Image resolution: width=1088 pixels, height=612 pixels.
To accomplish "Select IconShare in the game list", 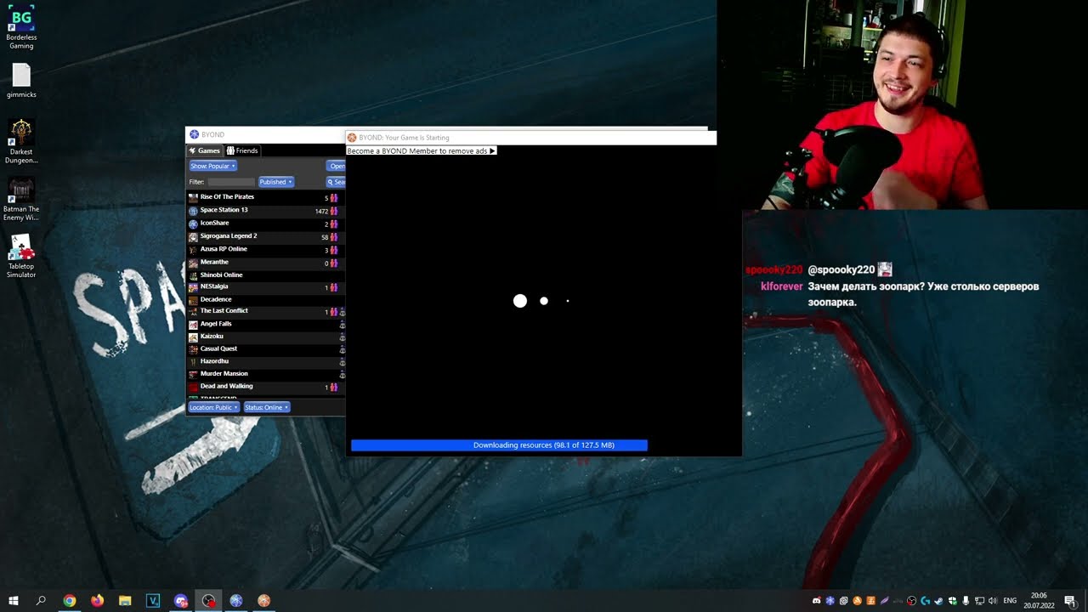I will 265,224.
